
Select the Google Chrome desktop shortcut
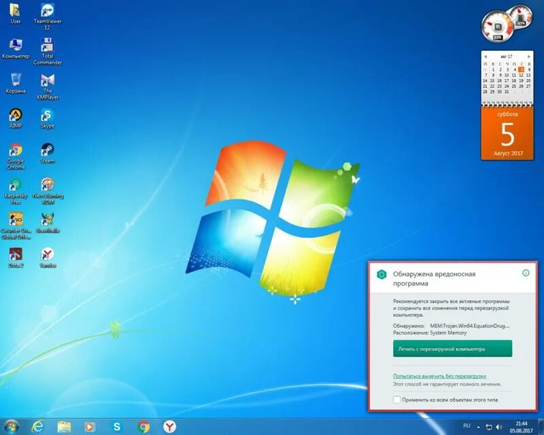click(x=16, y=156)
